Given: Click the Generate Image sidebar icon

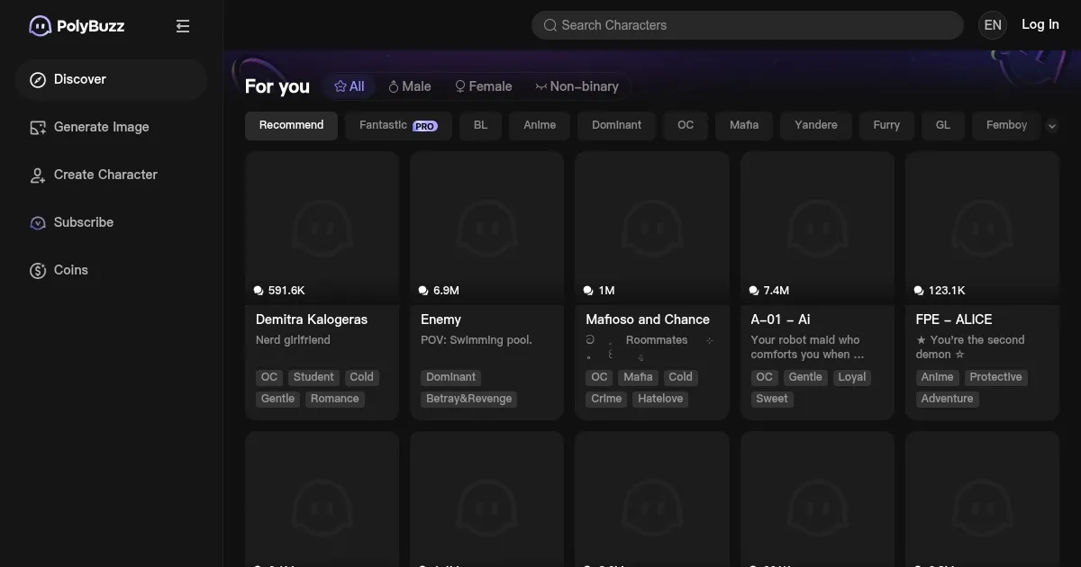Looking at the screenshot, I should pos(38,128).
